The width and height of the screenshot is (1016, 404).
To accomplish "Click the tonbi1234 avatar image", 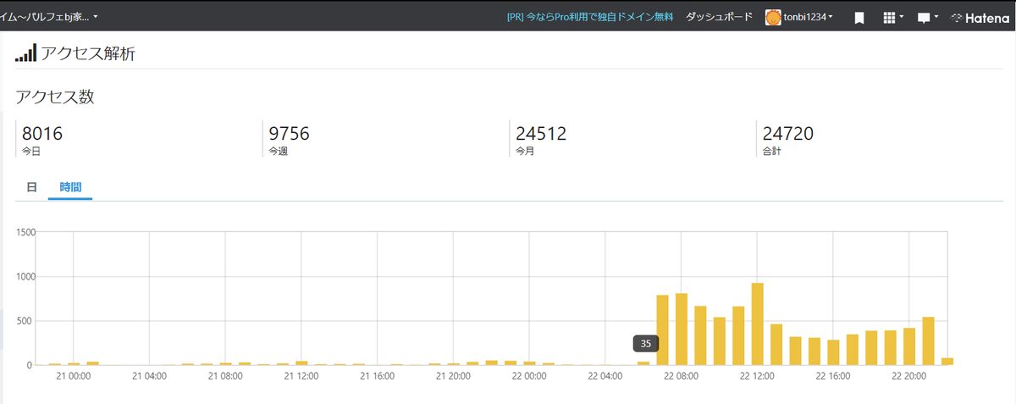I will pos(773,17).
